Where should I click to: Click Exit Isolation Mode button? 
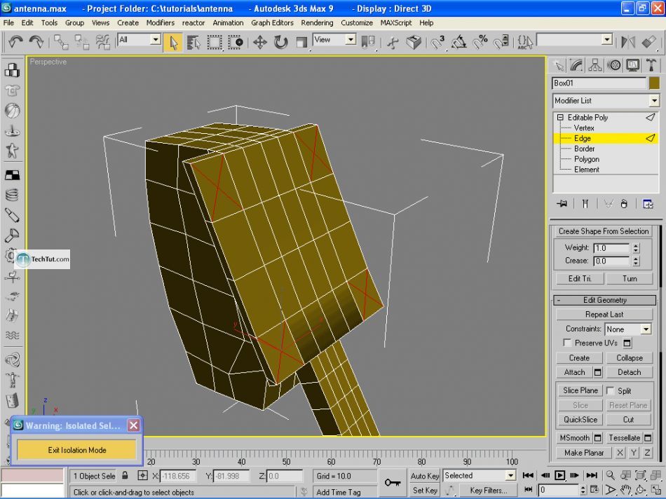point(77,450)
